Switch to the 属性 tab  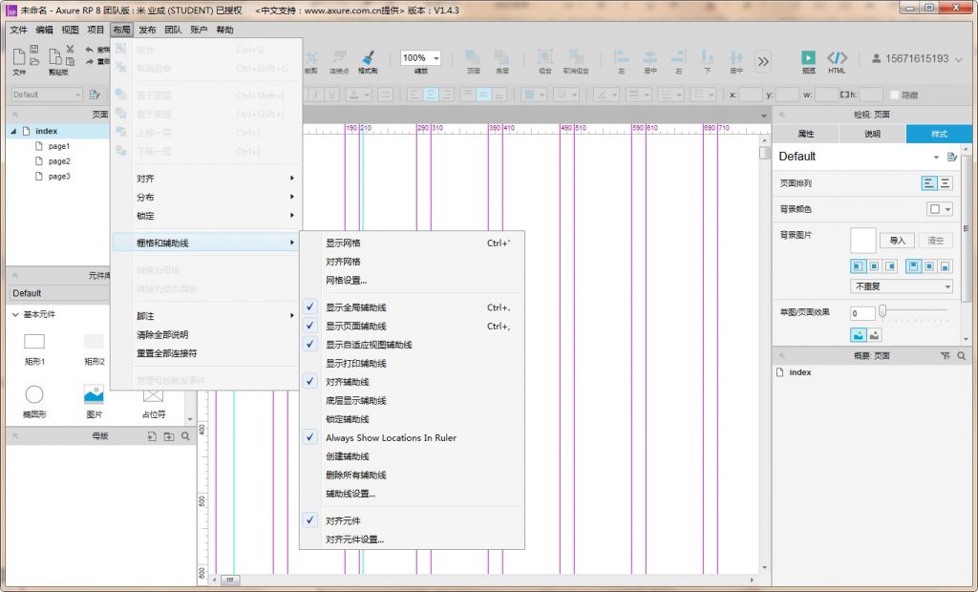(x=805, y=135)
